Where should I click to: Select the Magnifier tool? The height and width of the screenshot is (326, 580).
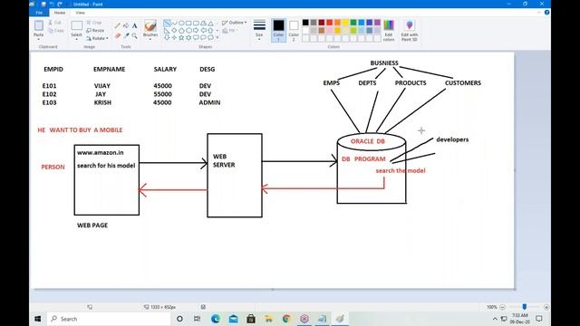point(134,35)
